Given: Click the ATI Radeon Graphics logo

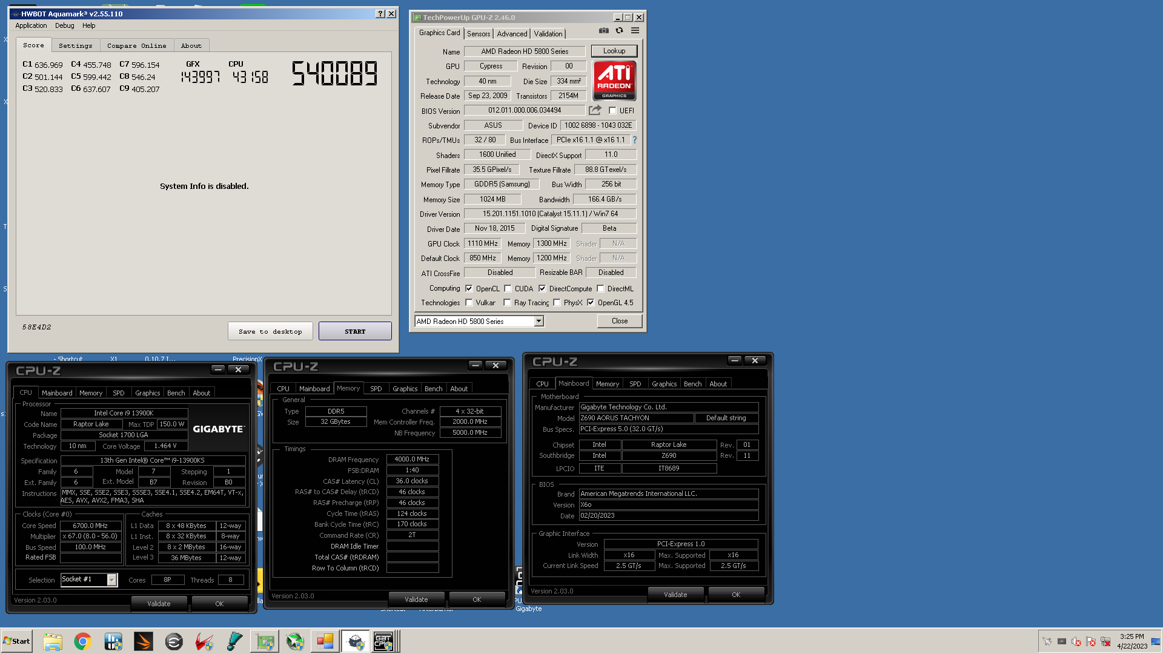Looking at the screenshot, I should click(x=614, y=80).
